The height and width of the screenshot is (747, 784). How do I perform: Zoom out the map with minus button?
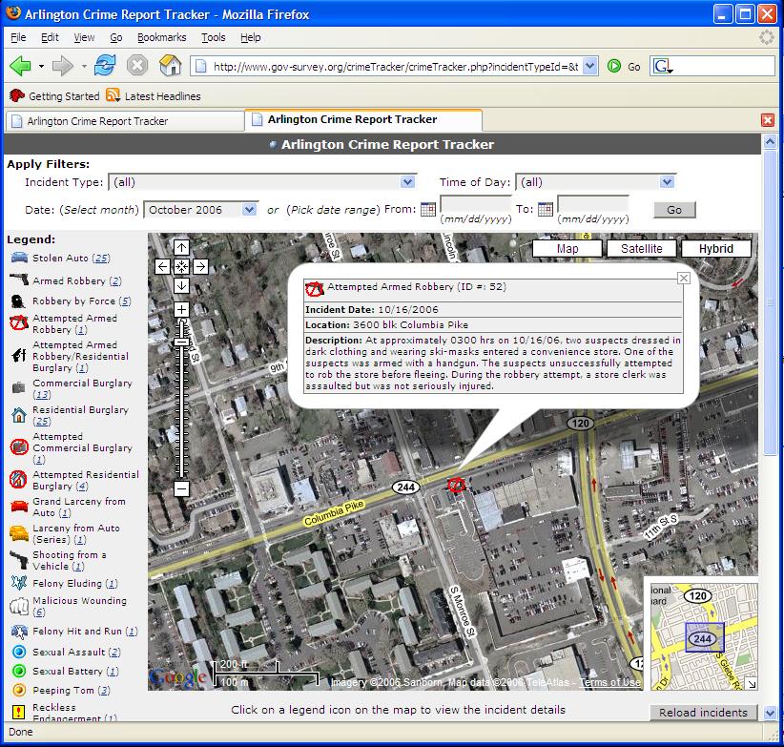181,488
